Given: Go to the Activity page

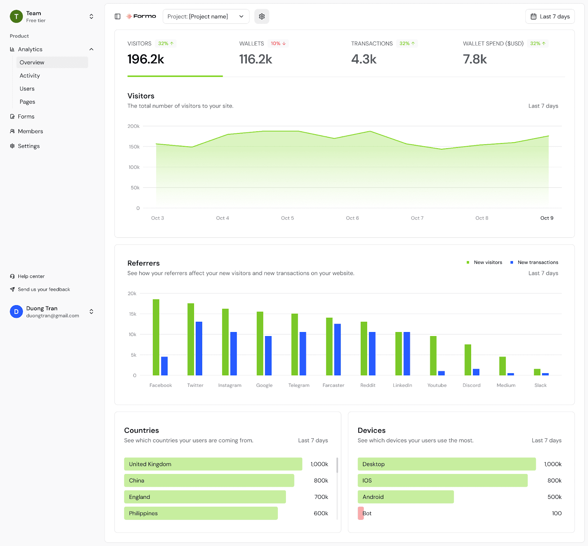Looking at the screenshot, I should click(x=30, y=76).
